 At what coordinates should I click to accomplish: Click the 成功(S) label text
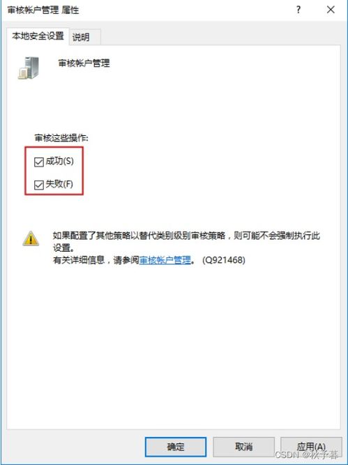pos(59,161)
